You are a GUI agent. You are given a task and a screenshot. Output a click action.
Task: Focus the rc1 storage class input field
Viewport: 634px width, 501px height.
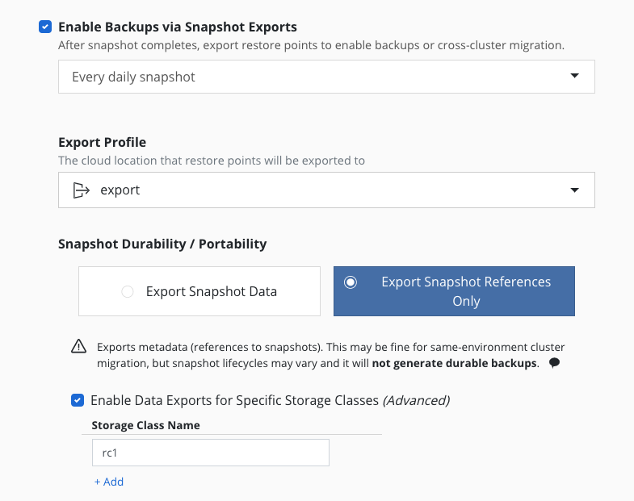tap(210, 453)
